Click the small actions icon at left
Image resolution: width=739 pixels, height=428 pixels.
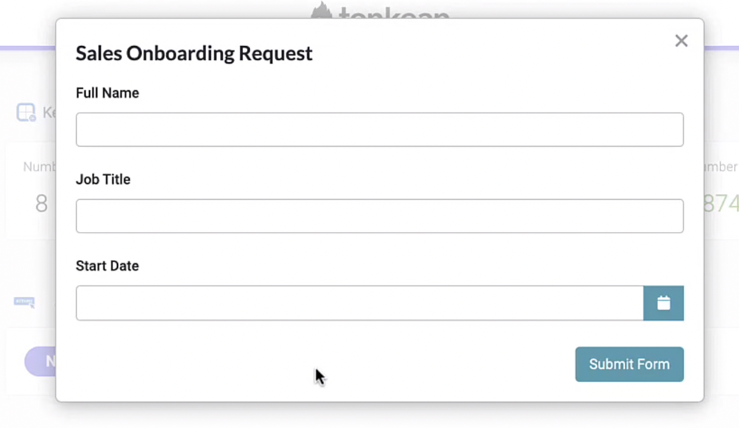click(x=24, y=302)
